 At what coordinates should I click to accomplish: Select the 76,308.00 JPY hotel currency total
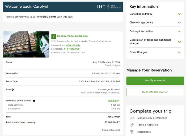pos(112,122)
